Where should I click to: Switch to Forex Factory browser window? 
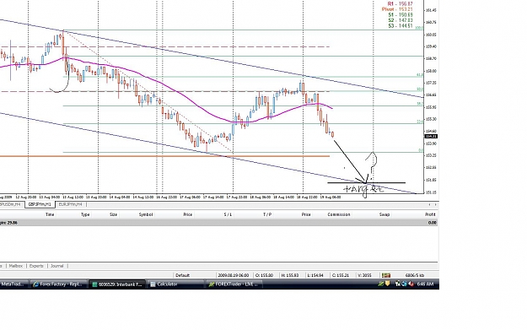[58, 284]
